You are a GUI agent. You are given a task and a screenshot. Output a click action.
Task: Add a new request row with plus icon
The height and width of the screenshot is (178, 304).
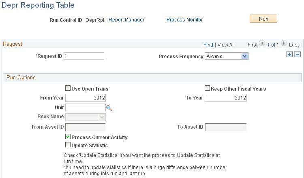coord(289,55)
